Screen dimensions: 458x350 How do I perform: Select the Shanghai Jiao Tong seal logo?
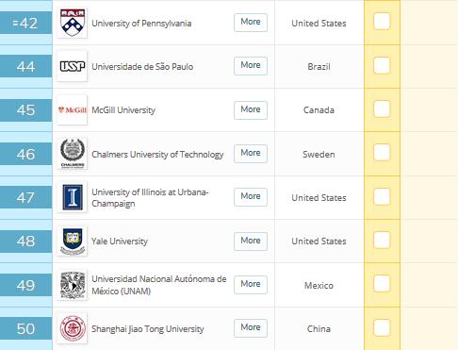click(73, 328)
